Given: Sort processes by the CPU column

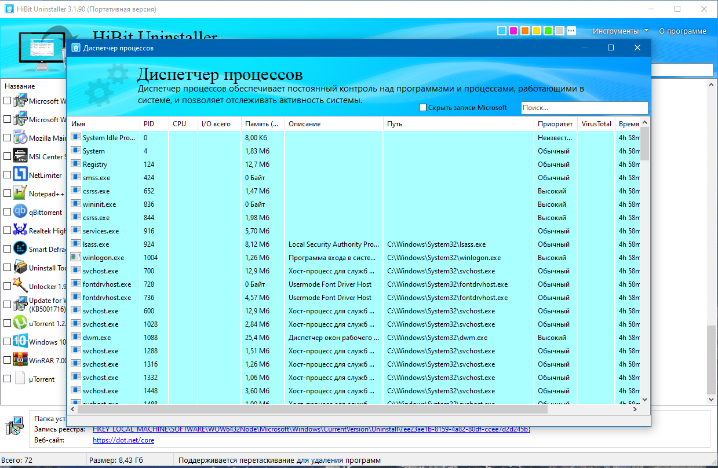Looking at the screenshot, I should pos(183,124).
